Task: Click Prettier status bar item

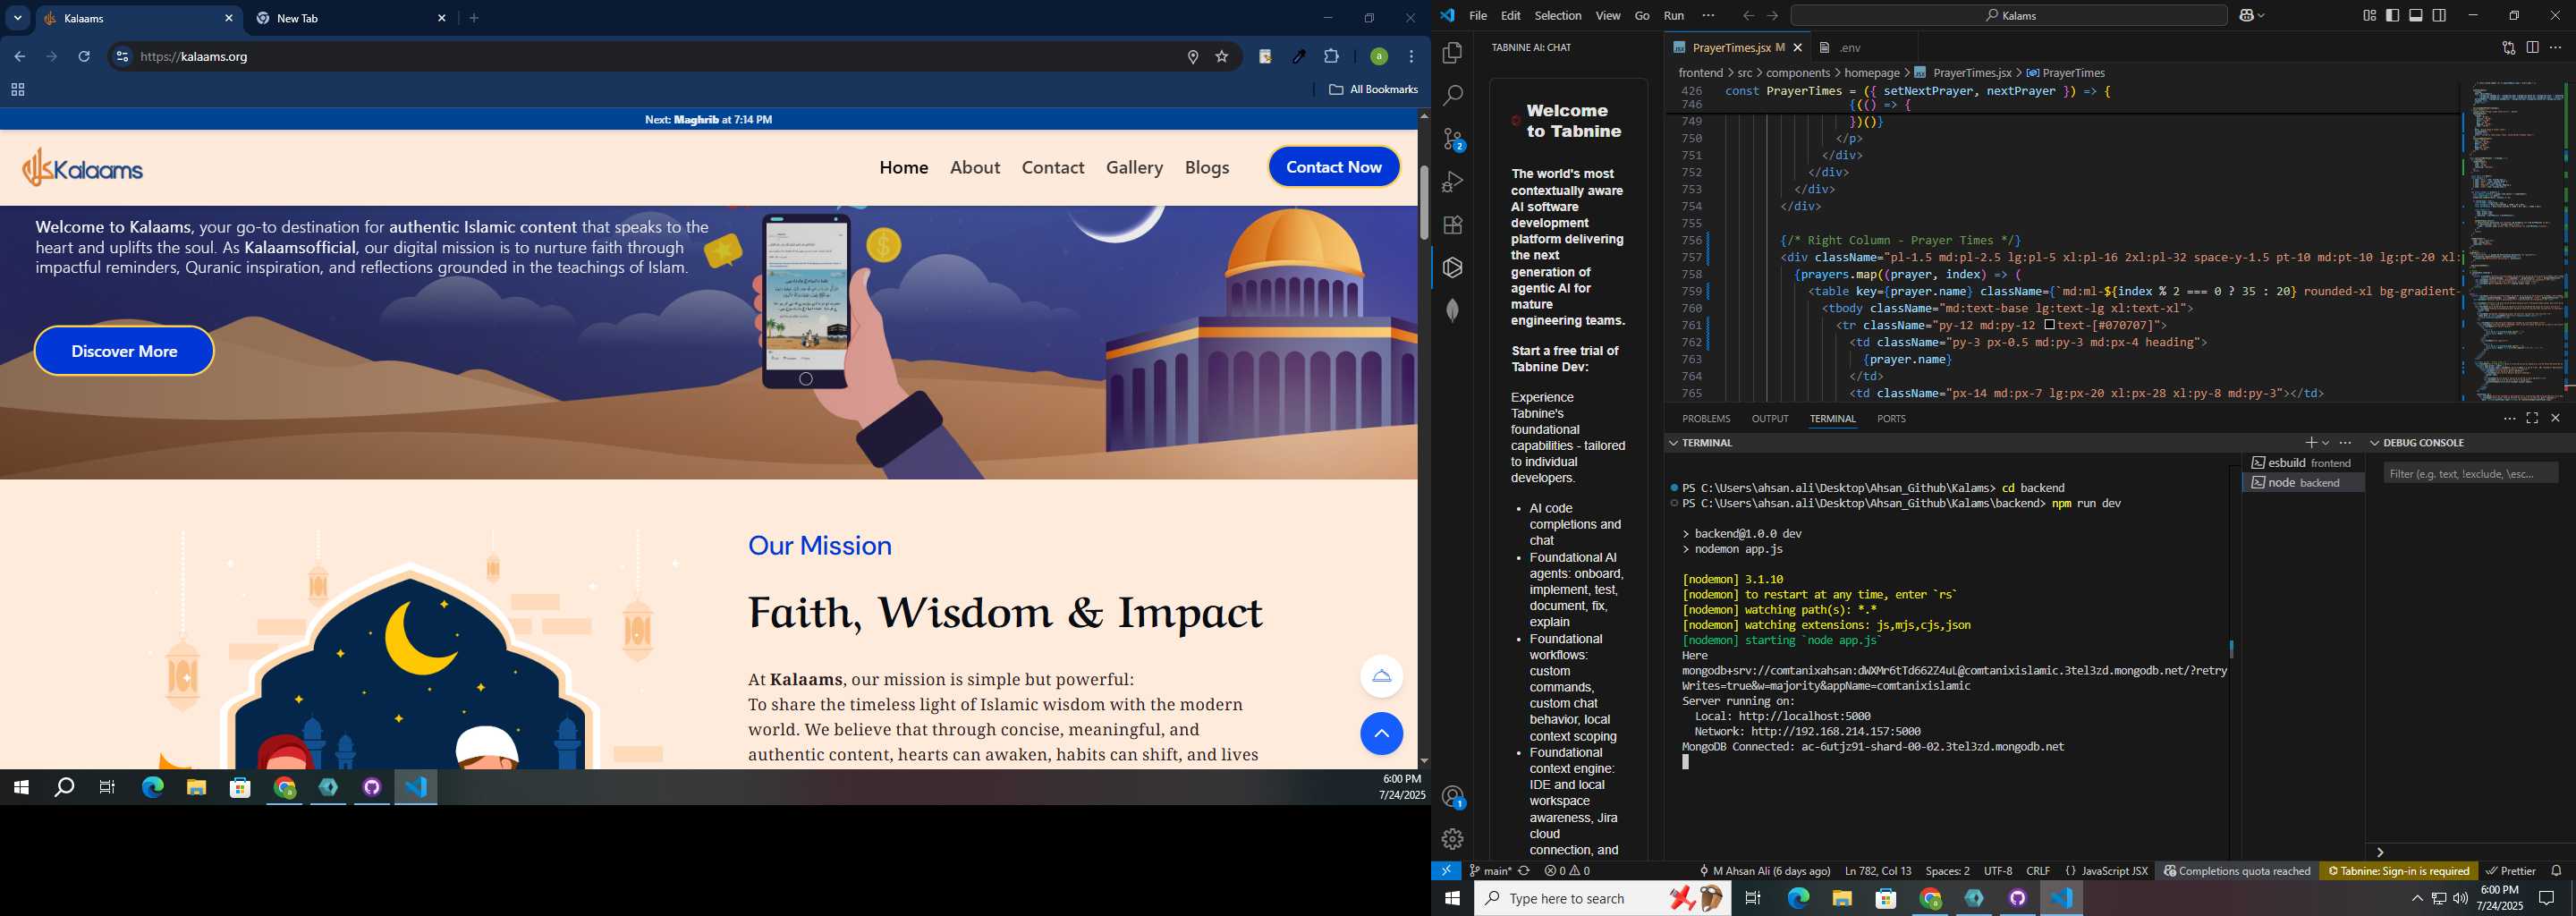Action: tap(2510, 871)
